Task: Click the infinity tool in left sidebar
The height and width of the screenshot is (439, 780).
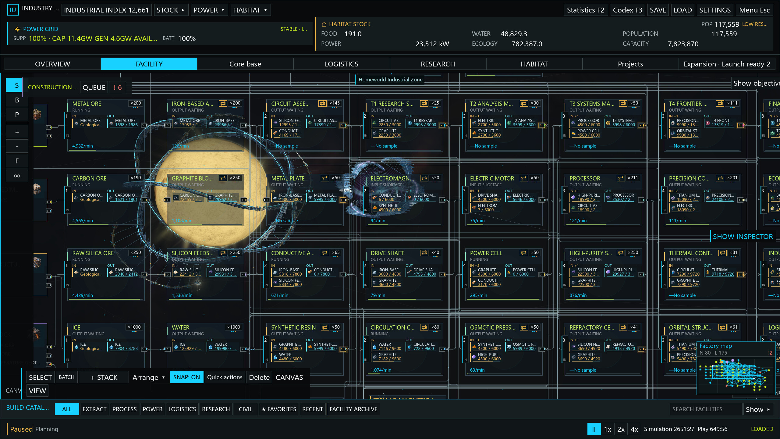Action: [17, 176]
